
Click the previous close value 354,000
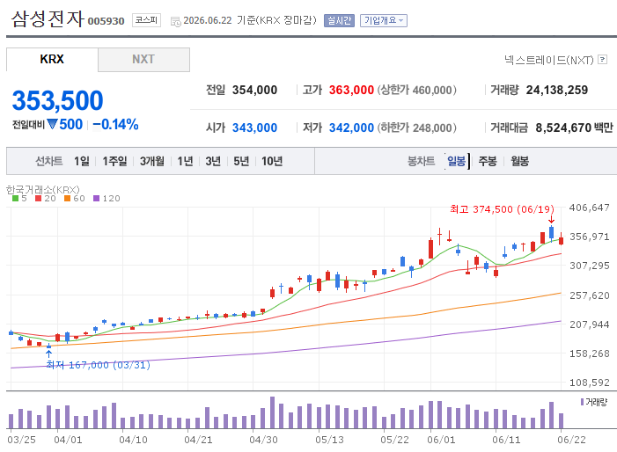coord(254,90)
